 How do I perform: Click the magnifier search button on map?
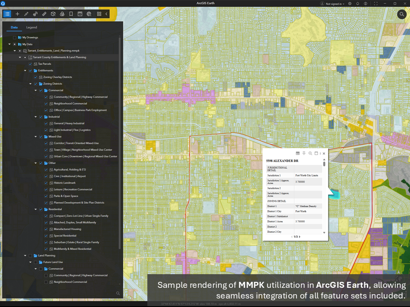(x=401, y=14)
